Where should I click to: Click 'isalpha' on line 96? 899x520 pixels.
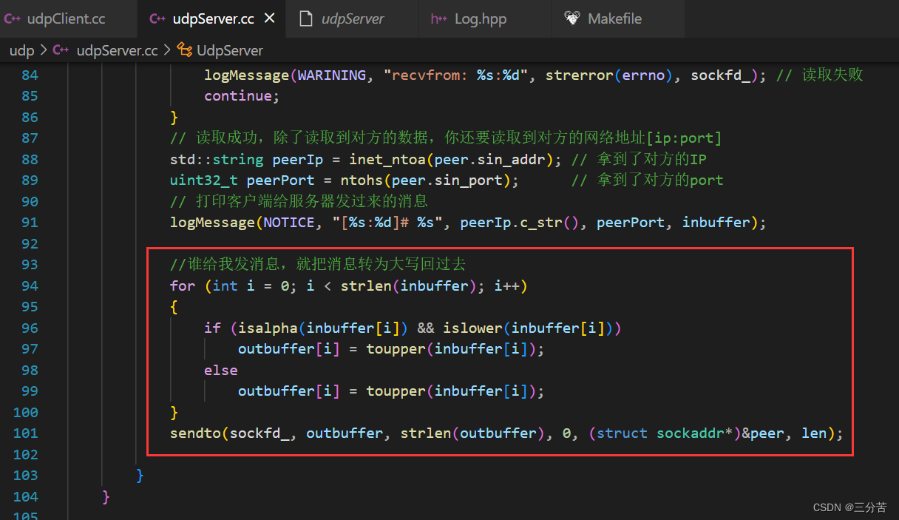click(x=268, y=328)
